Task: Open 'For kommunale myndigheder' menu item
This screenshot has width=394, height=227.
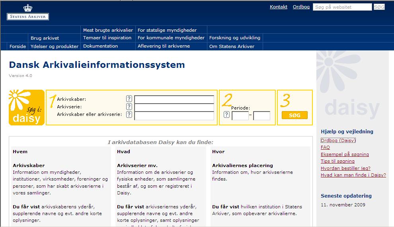Action: click(171, 38)
